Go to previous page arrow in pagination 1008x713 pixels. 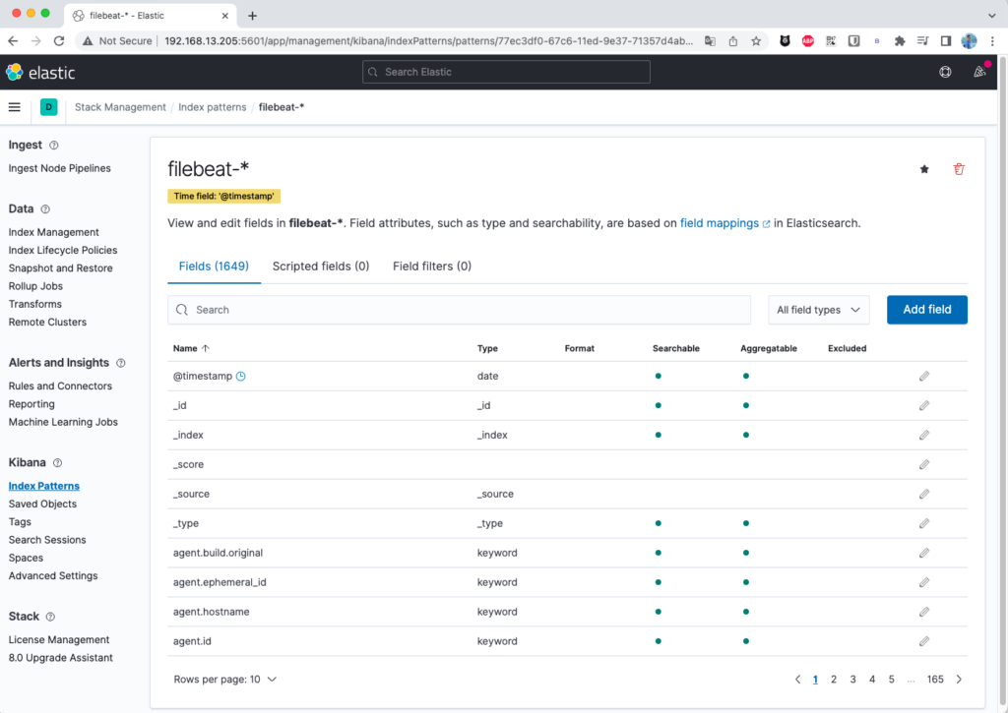(797, 679)
